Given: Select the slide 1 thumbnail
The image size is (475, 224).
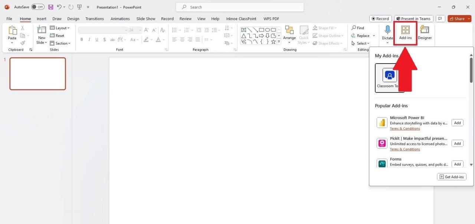Looking at the screenshot, I should click(x=37, y=74).
